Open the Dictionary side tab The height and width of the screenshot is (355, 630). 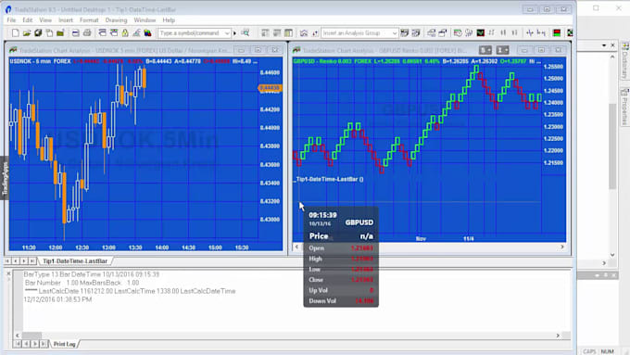[x=624, y=61]
